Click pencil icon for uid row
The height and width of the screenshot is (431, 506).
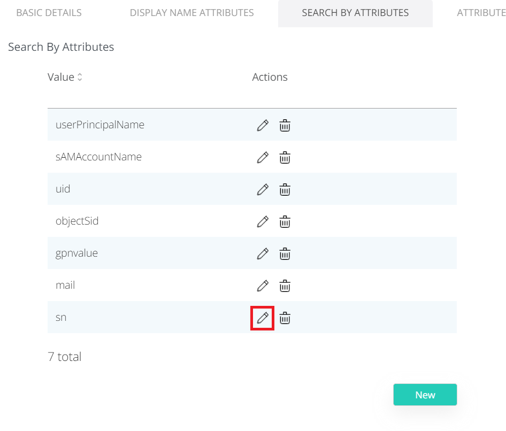click(262, 190)
